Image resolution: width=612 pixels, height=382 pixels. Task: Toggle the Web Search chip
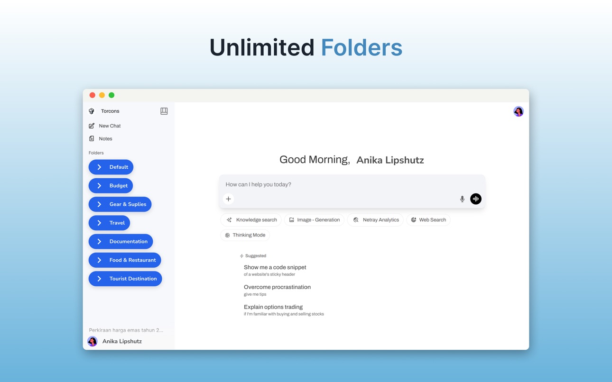(x=428, y=220)
